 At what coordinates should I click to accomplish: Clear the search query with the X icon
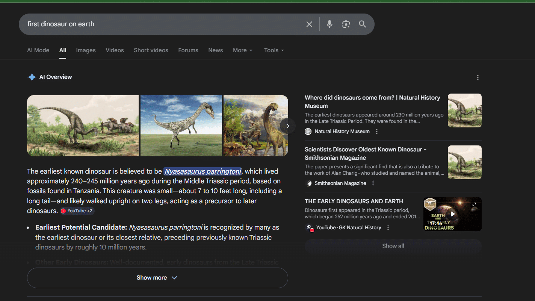(x=309, y=24)
